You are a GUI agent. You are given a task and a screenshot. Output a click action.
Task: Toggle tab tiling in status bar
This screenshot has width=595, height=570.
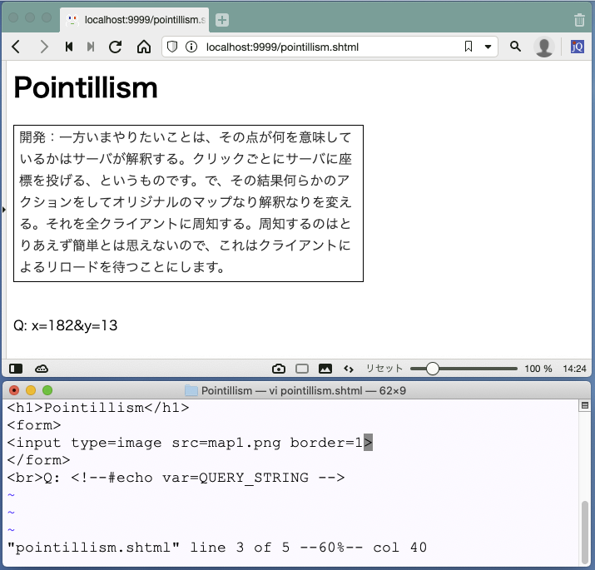point(302,369)
